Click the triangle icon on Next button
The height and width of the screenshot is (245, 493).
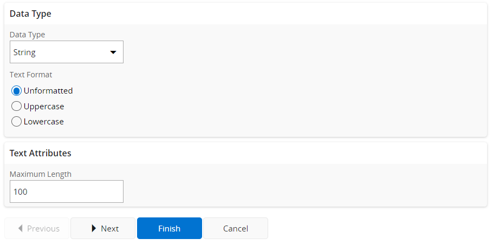pyautogui.click(x=94, y=228)
